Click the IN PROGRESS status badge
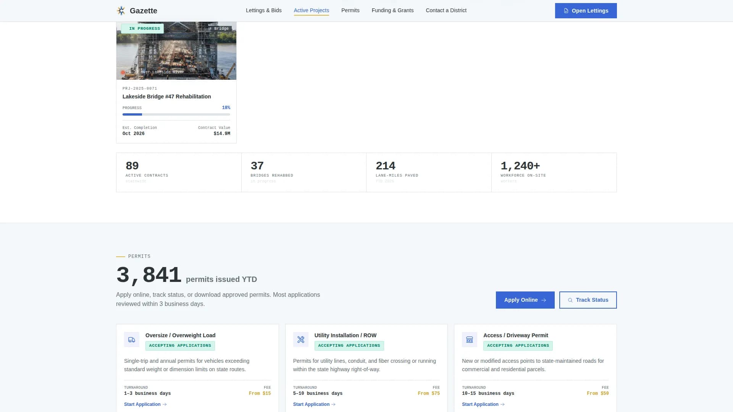 click(142, 29)
